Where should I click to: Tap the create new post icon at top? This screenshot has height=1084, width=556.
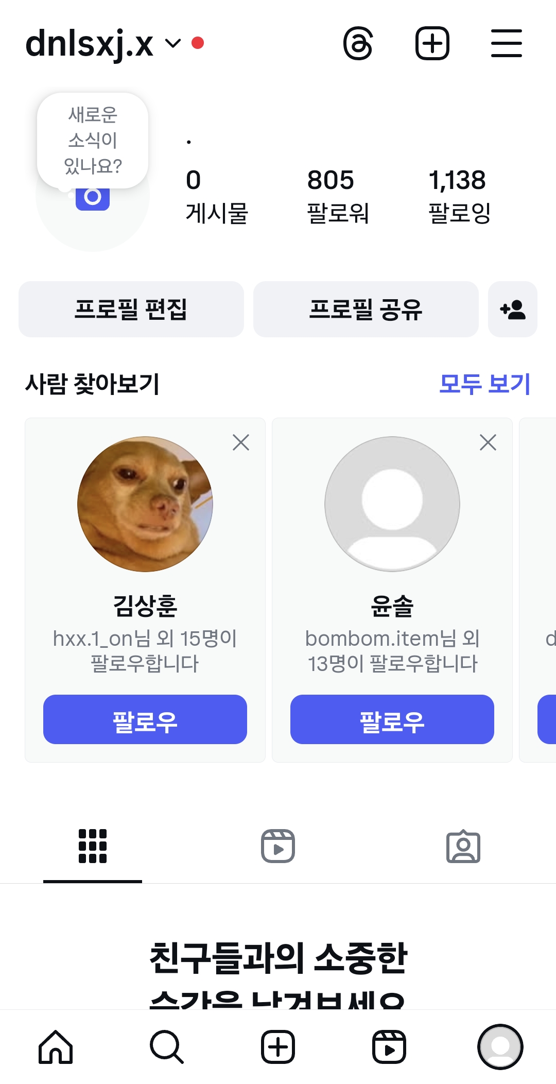[x=432, y=44]
